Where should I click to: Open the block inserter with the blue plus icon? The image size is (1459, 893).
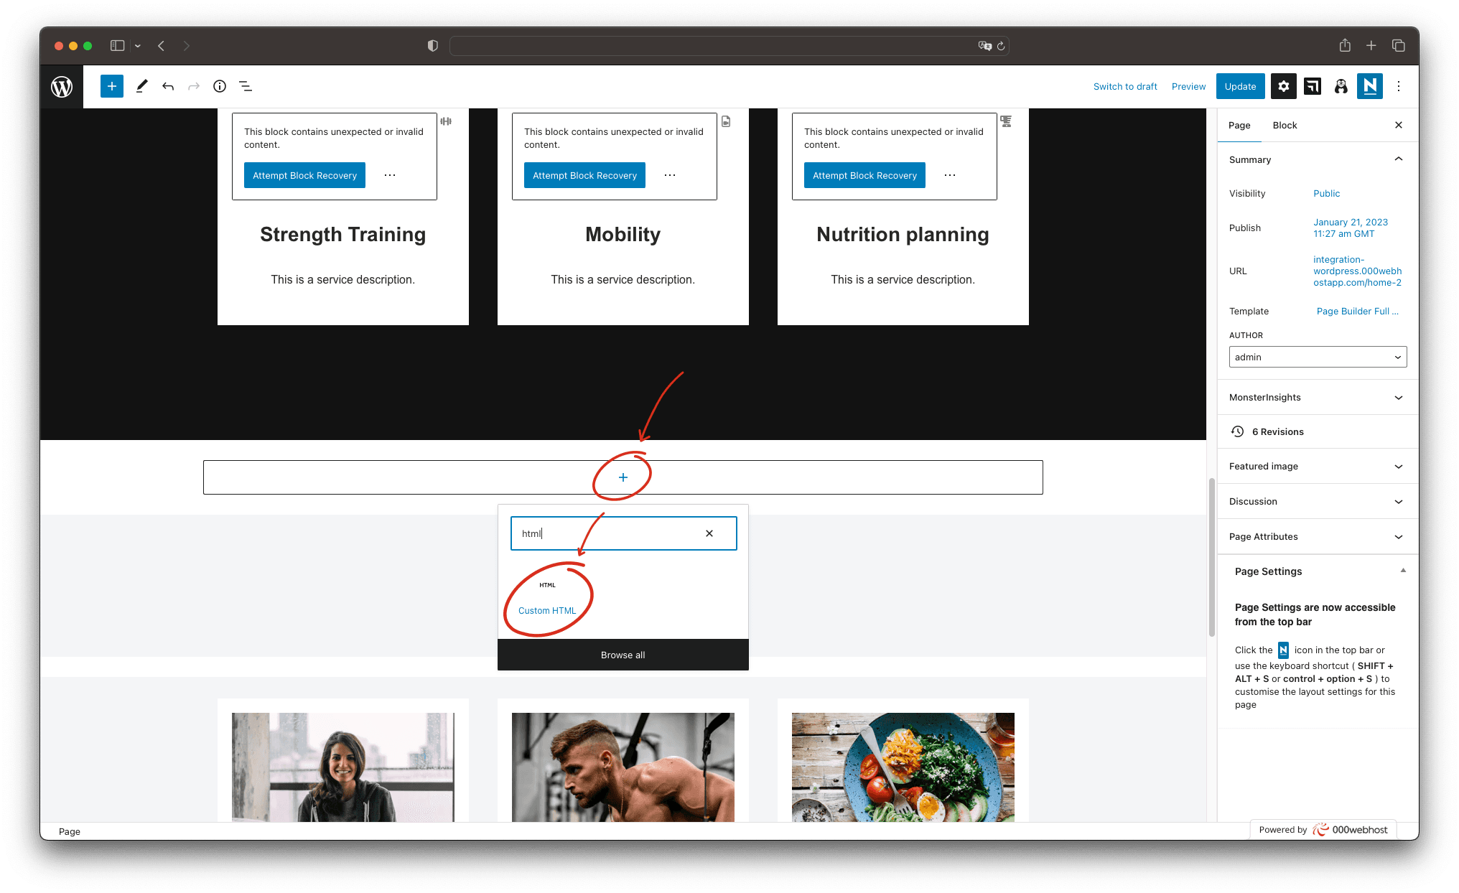112,86
